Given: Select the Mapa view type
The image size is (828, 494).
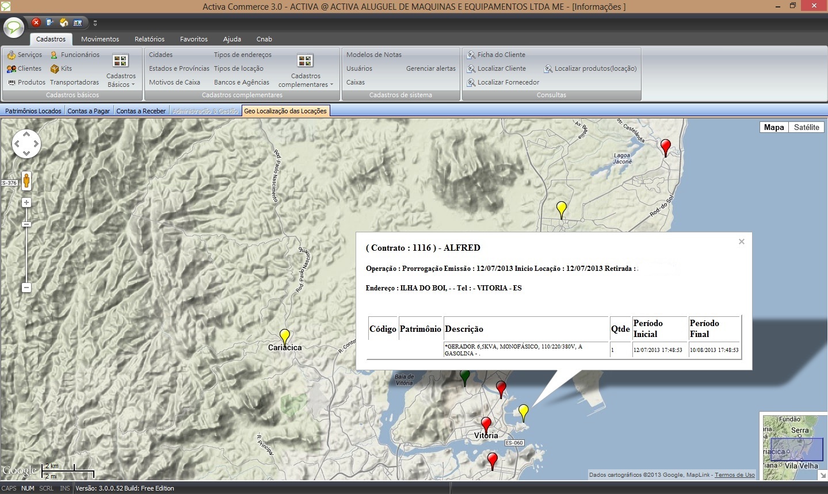Looking at the screenshot, I should 773,127.
